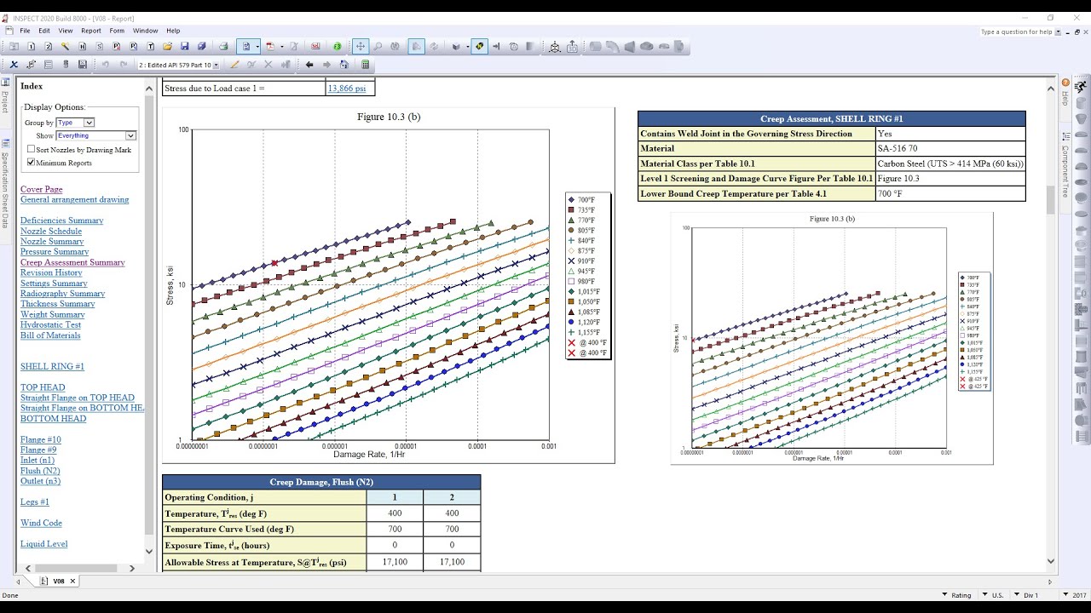Open the Edit menu
The width and height of the screenshot is (1091, 613).
point(44,31)
